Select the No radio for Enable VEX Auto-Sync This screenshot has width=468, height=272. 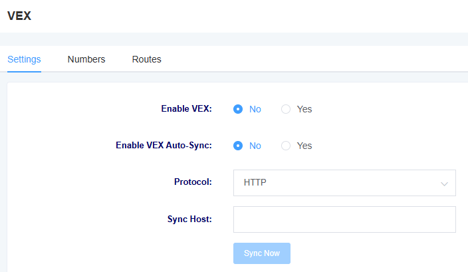pyautogui.click(x=238, y=146)
